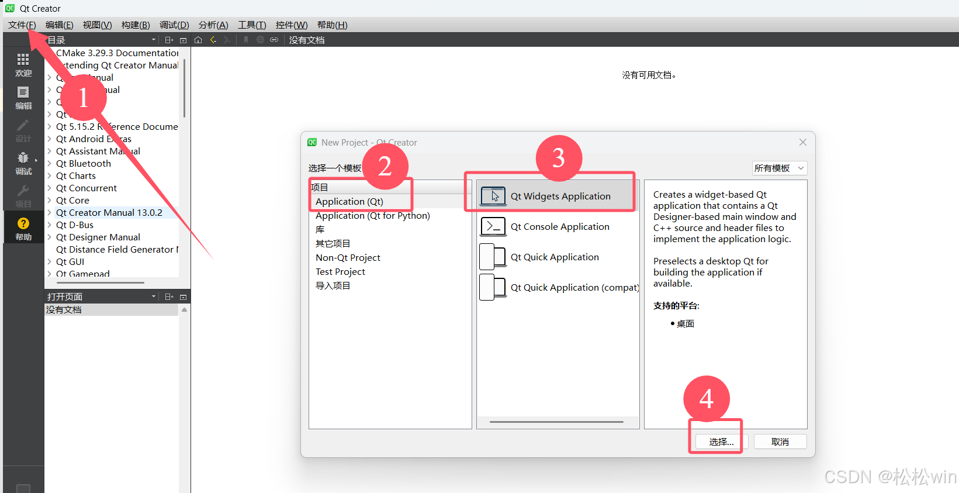Switch to 调试 (Debug) mode
The image size is (959, 493).
pos(23,164)
